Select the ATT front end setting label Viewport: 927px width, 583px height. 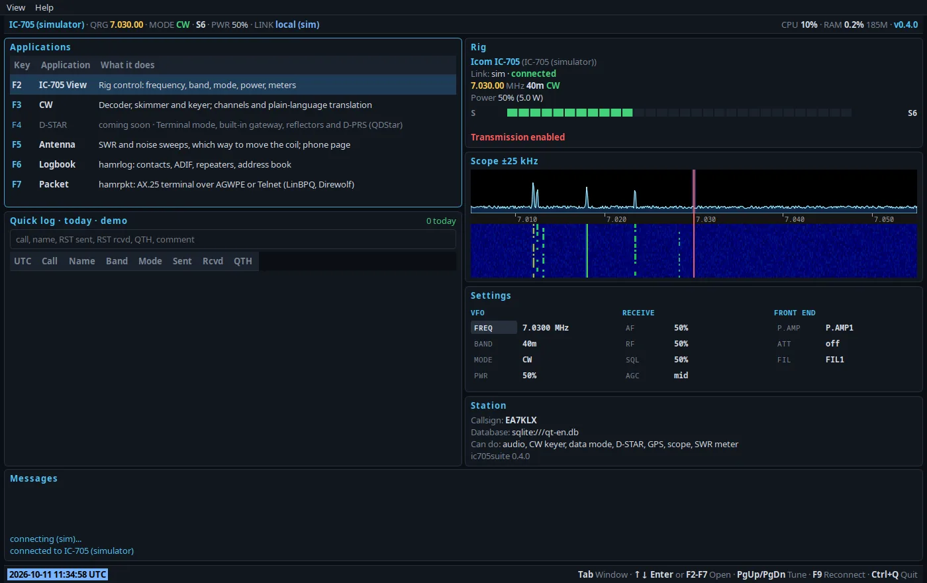(784, 344)
